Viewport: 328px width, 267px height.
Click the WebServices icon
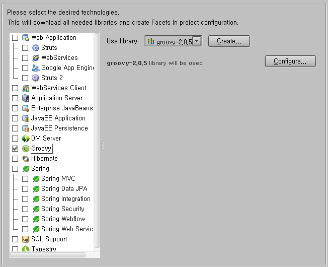tap(36, 58)
